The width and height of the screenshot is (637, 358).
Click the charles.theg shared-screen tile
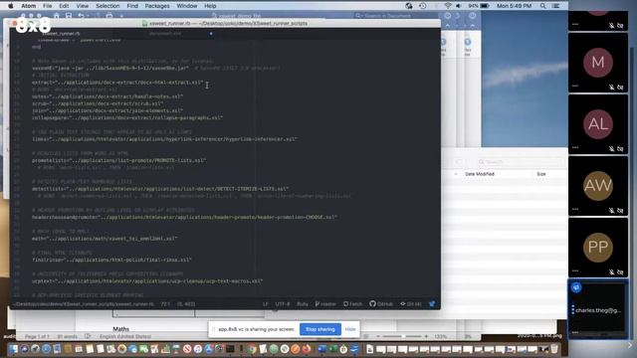tap(597, 309)
